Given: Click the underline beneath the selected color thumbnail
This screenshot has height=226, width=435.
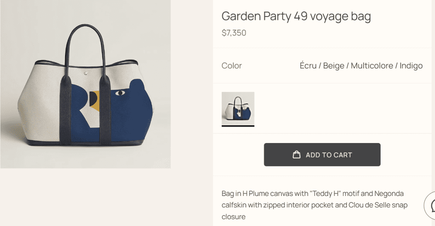Looking at the screenshot, I should pos(238,126).
